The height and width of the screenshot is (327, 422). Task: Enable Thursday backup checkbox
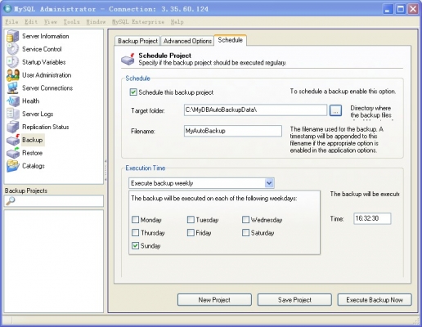(x=135, y=233)
